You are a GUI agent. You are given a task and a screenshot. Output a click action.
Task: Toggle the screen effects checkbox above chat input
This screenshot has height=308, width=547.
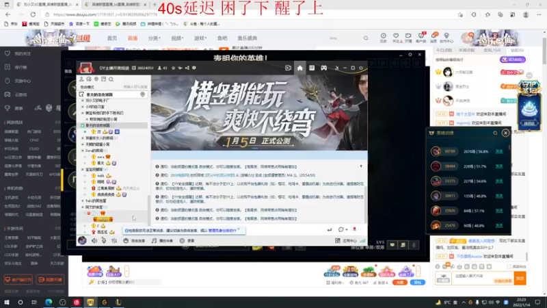509,266
